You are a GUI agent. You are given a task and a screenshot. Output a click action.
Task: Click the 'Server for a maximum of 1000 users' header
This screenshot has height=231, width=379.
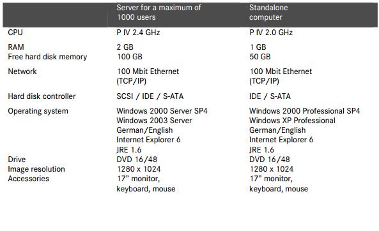pos(159,12)
